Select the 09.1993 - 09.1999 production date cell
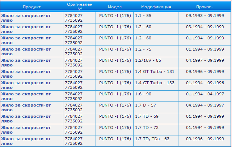 pos(205,16)
